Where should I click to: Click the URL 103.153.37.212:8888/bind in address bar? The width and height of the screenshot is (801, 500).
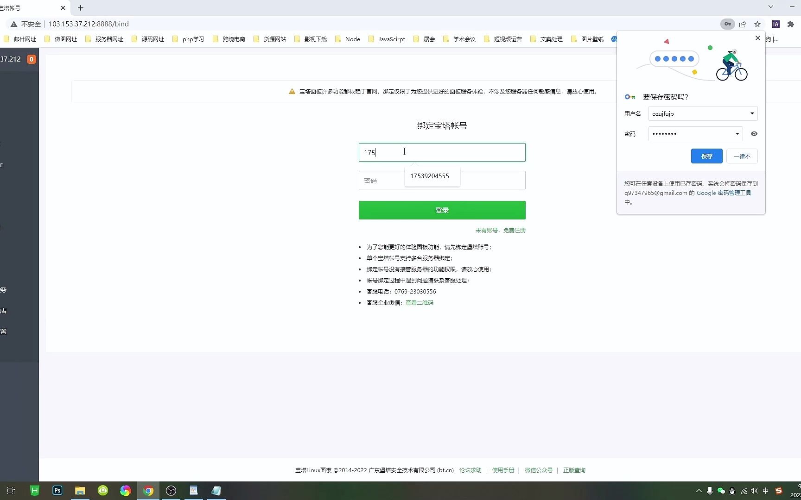[x=89, y=24]
